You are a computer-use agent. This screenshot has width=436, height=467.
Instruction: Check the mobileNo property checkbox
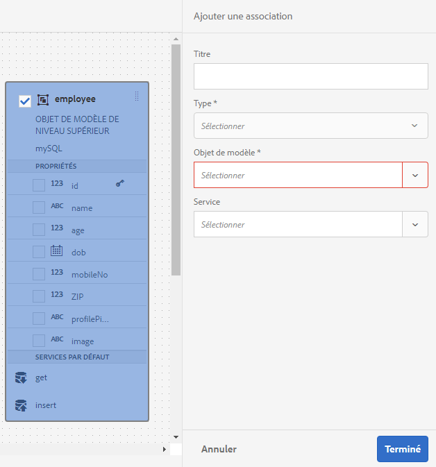click(x=39, y=274)
